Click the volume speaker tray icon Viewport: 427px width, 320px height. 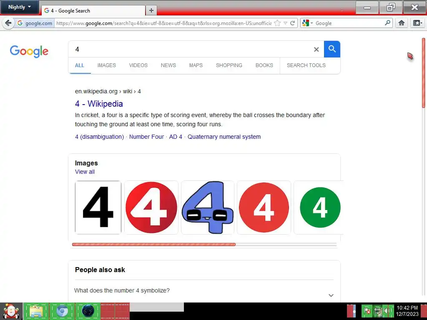pos(387,311)
